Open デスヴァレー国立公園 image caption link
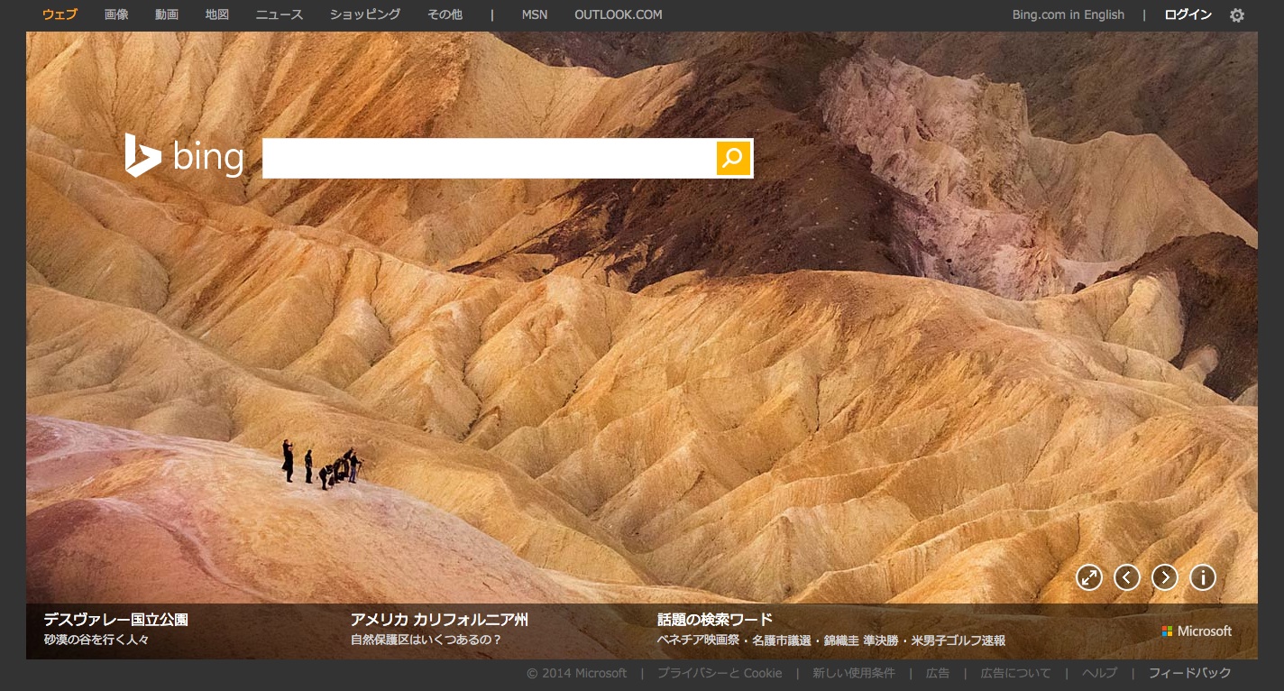 click(x=115, y=620)
